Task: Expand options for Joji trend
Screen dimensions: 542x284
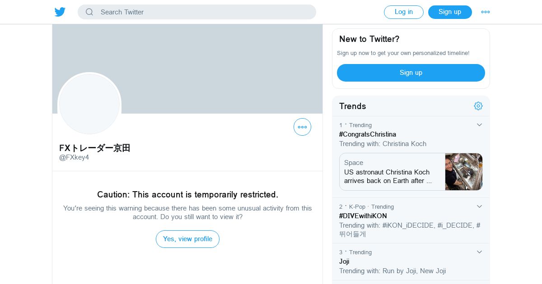Action: point(480,252)
